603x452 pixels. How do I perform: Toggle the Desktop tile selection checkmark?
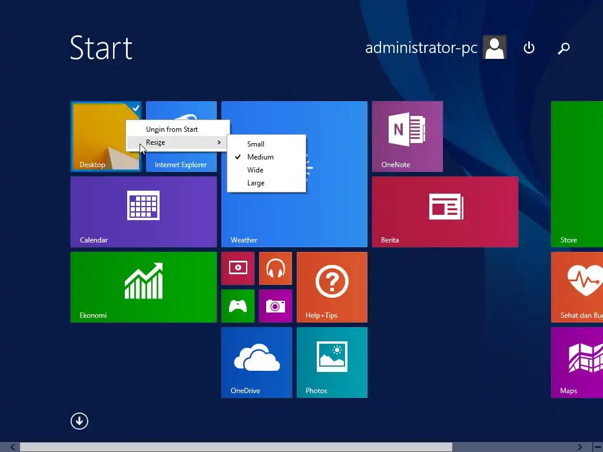[136, 108]
